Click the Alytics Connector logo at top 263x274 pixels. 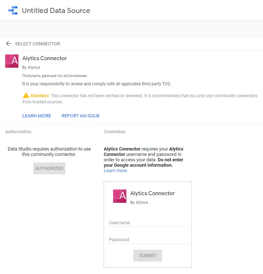pyautogui.click(x=12, y=61)
